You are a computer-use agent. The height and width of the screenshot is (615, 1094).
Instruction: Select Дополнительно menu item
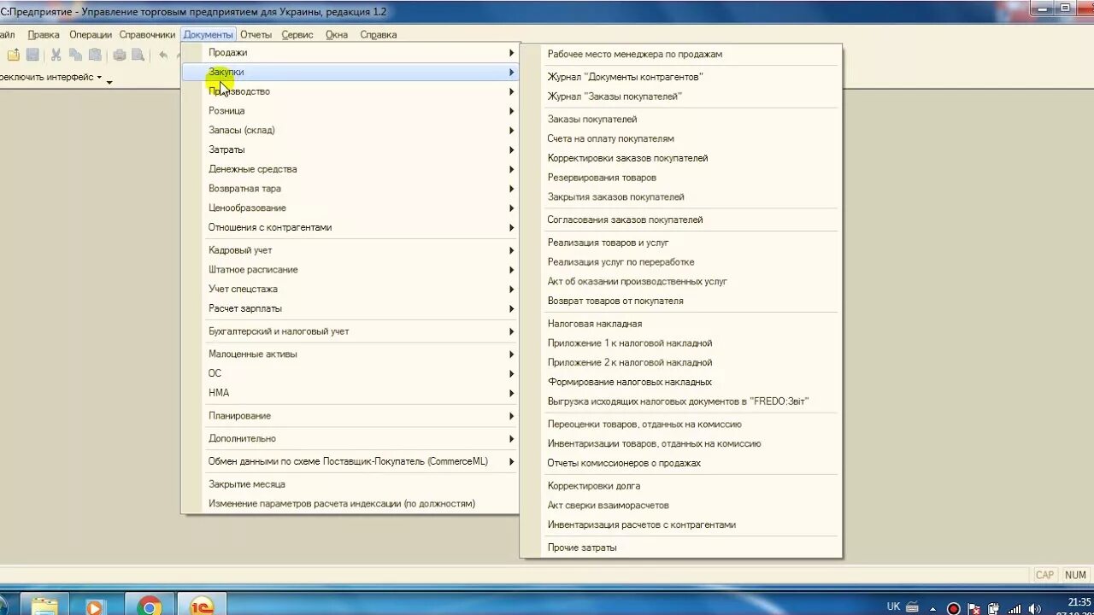pos(350,439)
